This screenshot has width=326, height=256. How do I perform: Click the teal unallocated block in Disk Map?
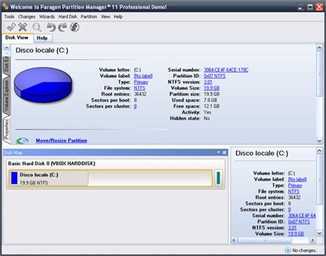(218, 178)
